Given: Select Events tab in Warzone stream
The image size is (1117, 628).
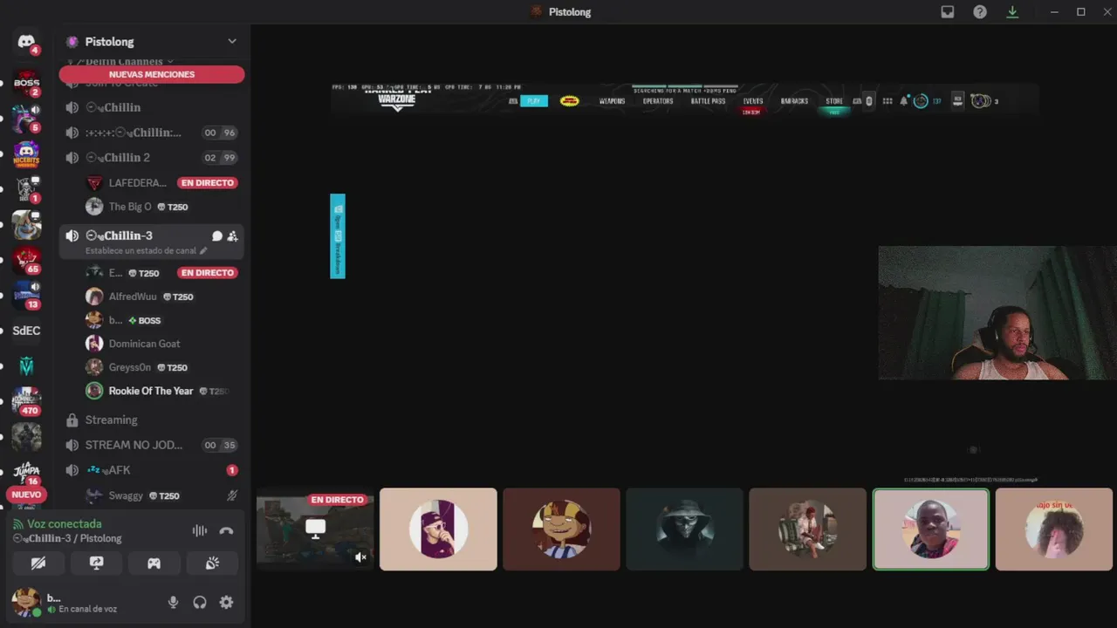Looking at the screenshot, I should point(753,101).
